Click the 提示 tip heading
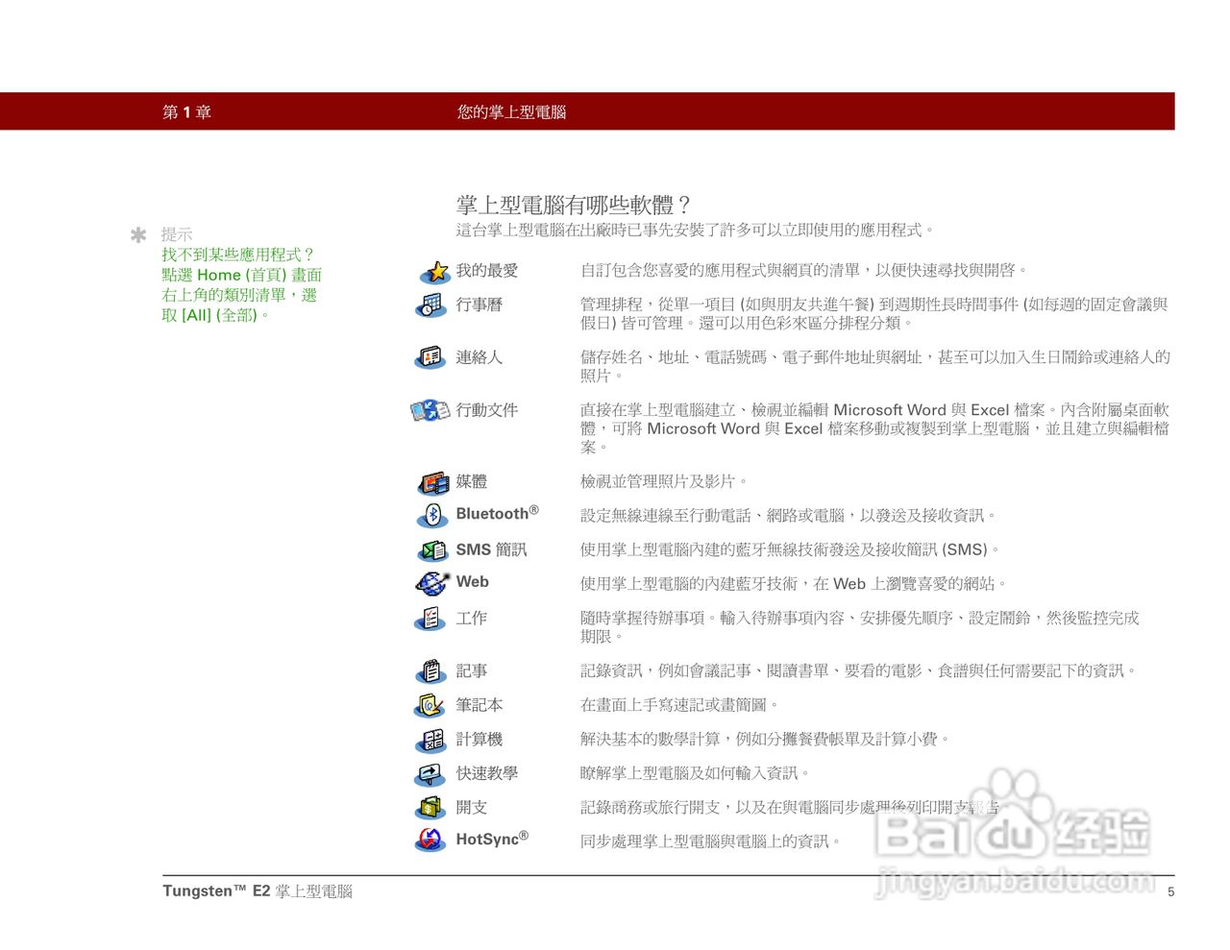This screenshot has width=1230, height=950. (177, 234)
